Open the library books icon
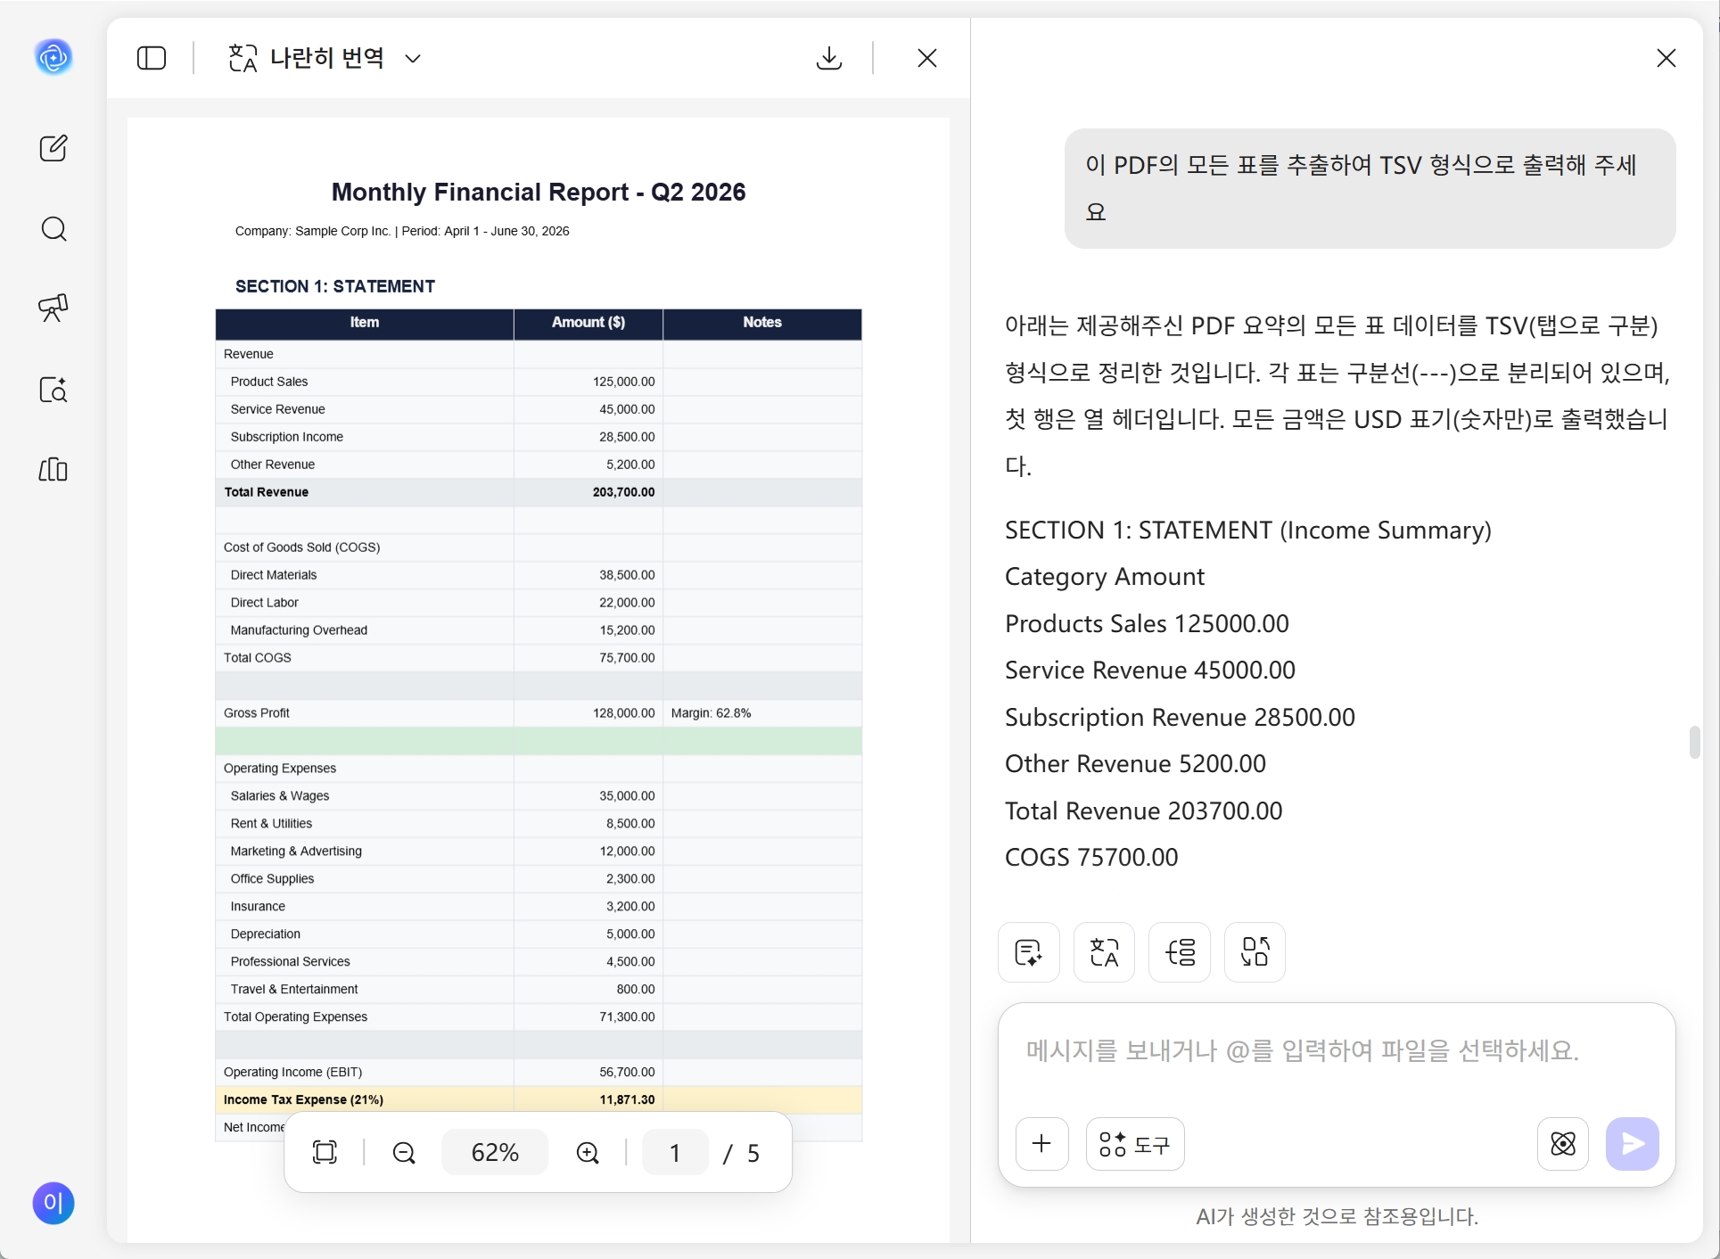Image resolution: width=1720 pixels, height=1259 pixels. [x=53, y=470]
